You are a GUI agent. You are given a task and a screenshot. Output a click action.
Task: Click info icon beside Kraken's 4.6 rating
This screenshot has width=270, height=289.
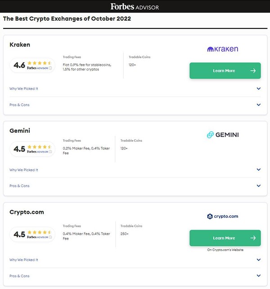click(x=50, y=68)
